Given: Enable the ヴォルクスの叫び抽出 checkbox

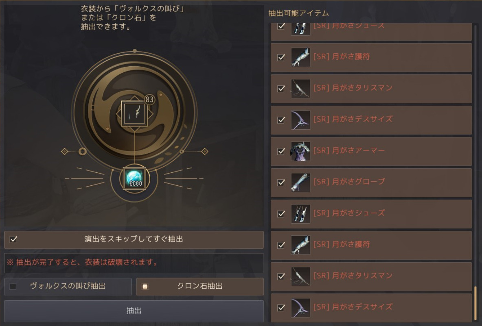Looking at the screenshot, I should pos(13,287).
